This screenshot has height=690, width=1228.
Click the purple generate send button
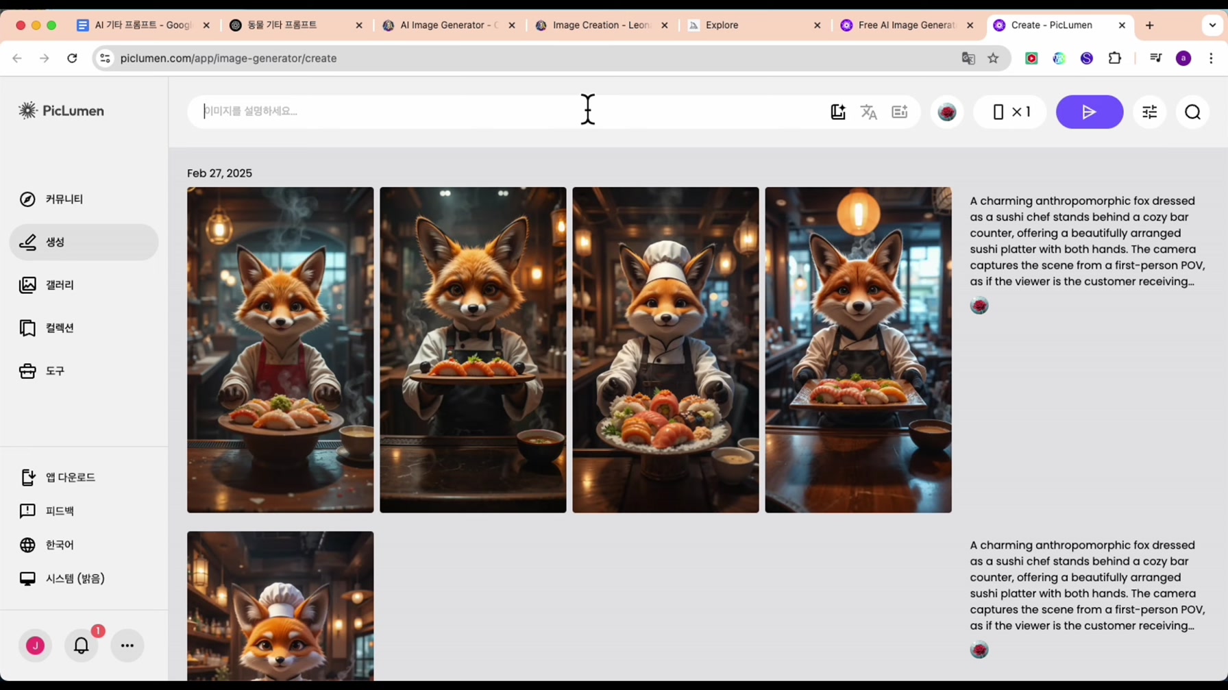coord(1089,112)
